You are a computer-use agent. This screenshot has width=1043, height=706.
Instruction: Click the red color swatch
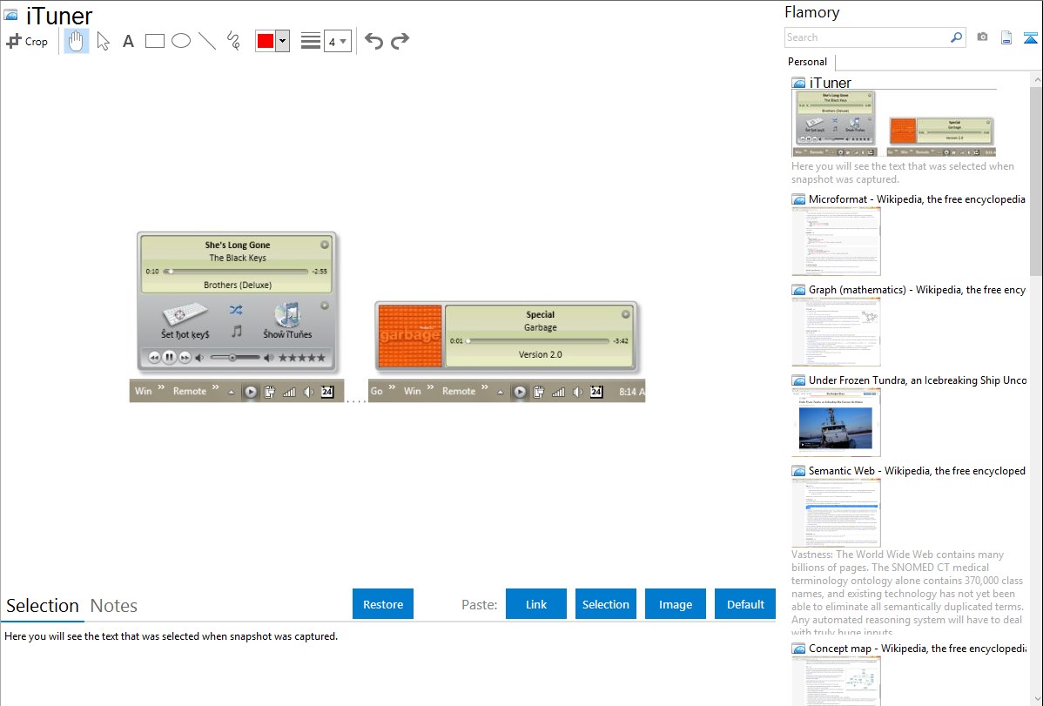[266, 41]
